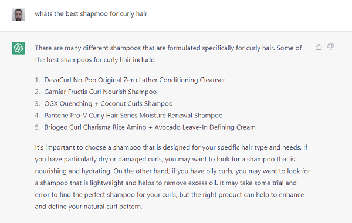
Task: Click the DevaCurl No-Poo list item
Action: click(x=135, y=80)
